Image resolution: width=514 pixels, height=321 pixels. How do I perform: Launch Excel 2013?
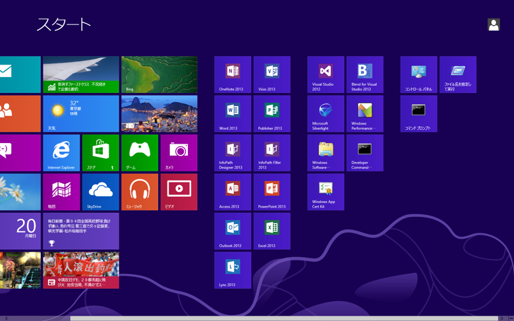point(271,231)
